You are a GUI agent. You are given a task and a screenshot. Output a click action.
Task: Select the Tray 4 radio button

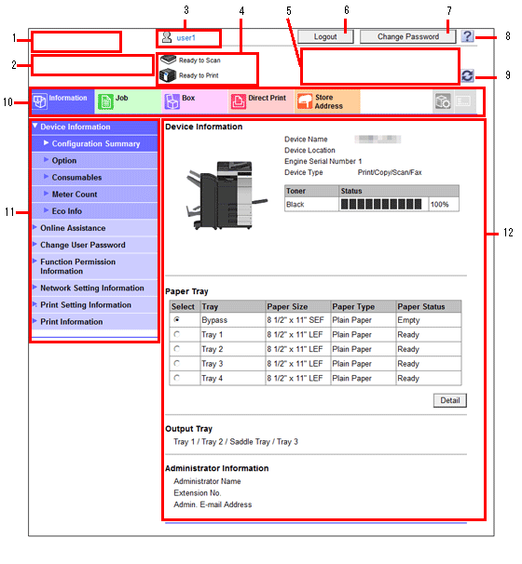point(177,378)
